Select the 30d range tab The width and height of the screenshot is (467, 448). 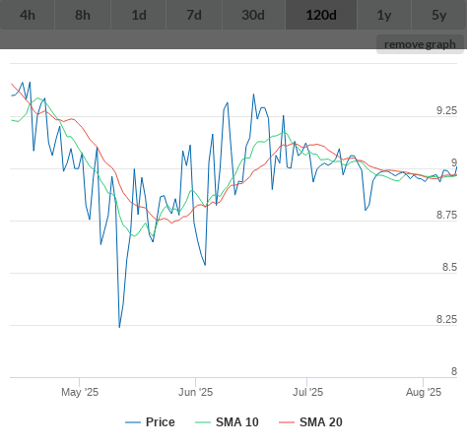pyautogui.click(x=253, y=15)
